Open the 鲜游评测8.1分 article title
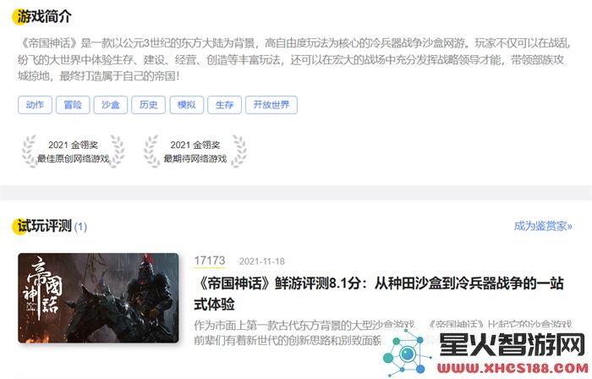 379,294
